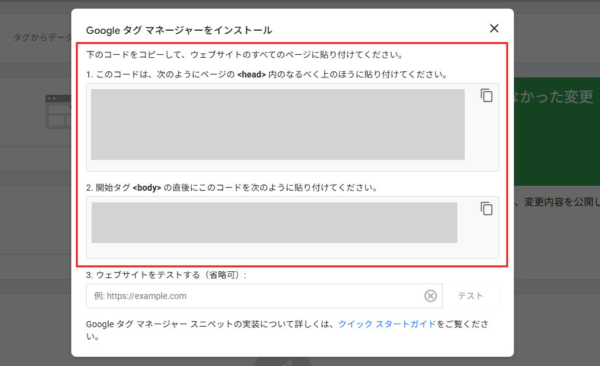
Task: Copy the body code snippet
Action: [x=486, y=209]
